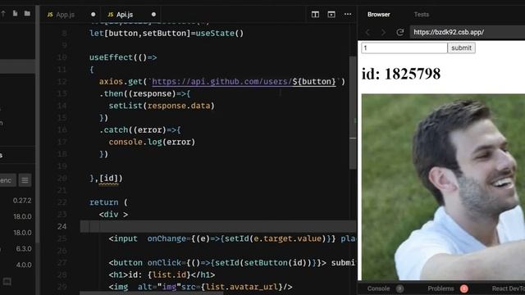Click dependency version 0.27.2
The image size is (525, 295).
pyautogui.click(x=22, y=200)
